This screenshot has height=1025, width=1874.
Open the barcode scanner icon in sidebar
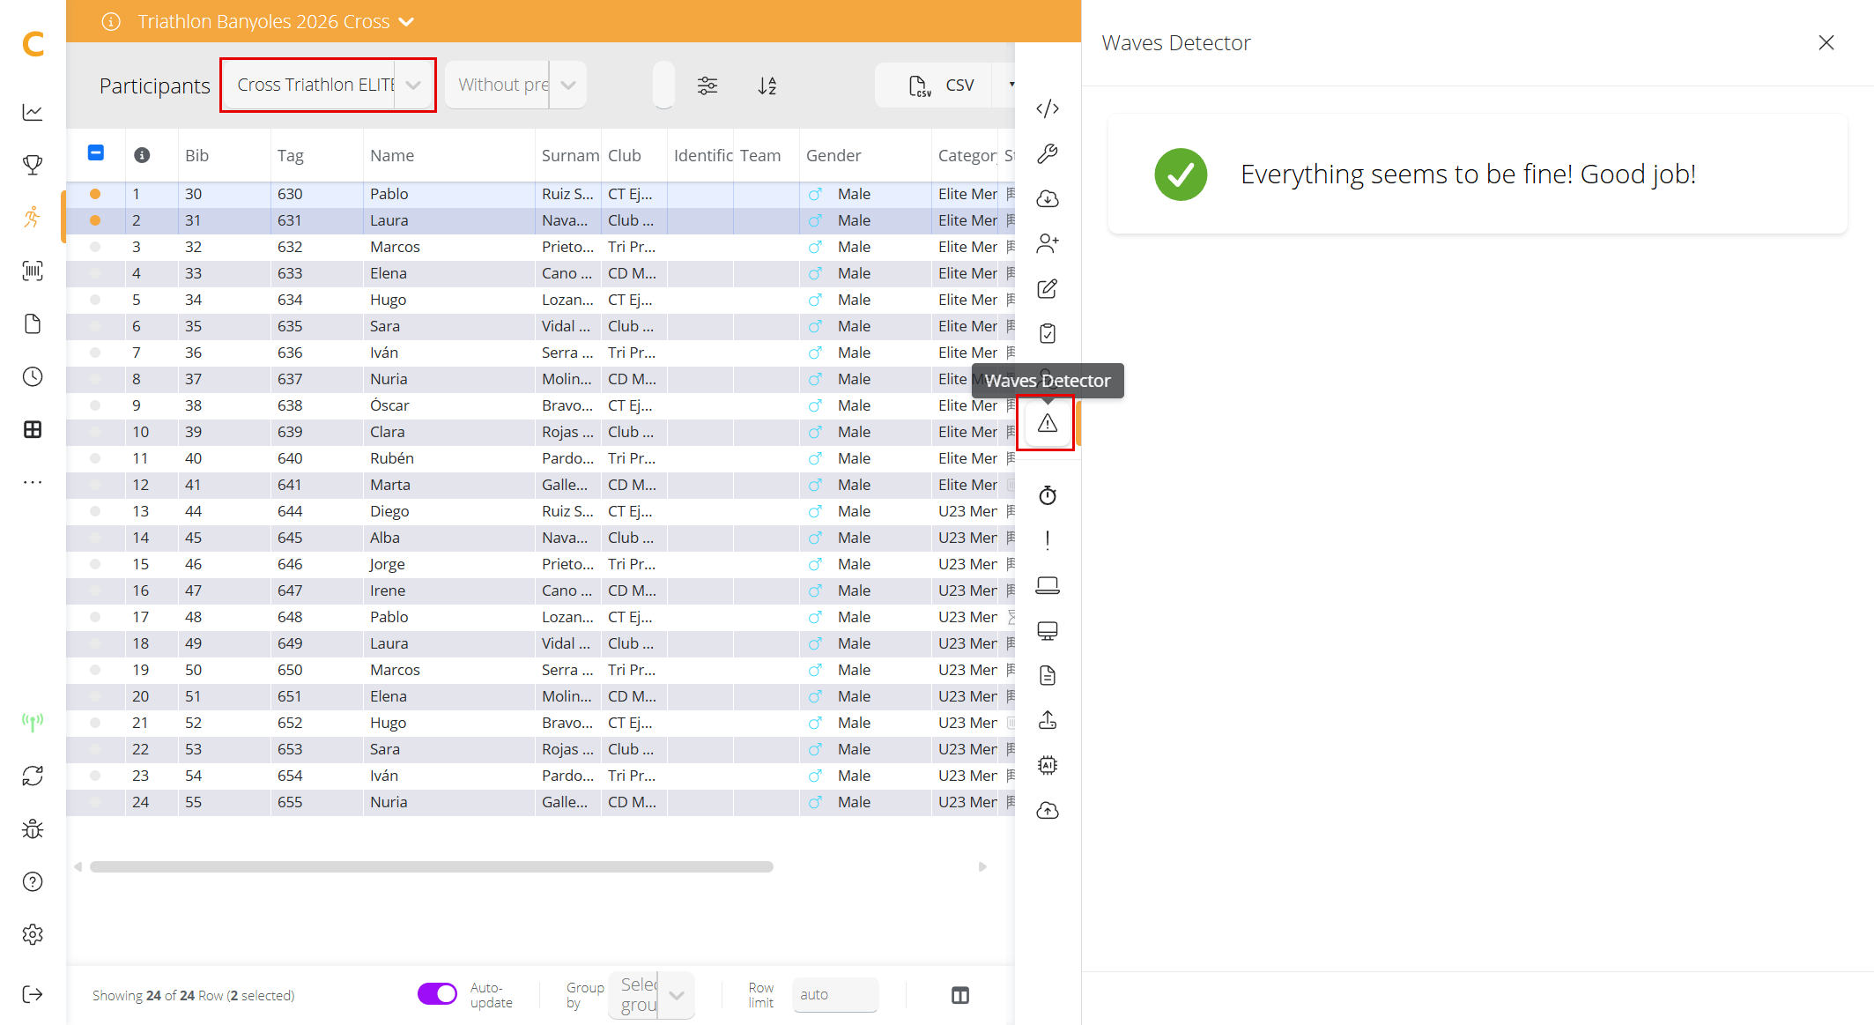coord(33,271)
